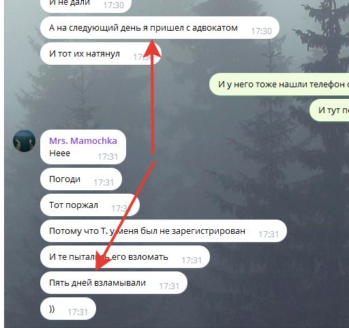The width and height of the screenshot is (349, 328).
Task: Click the 17:31 timestamp beside 'Неее'
Action: click(x=108, y=157)
